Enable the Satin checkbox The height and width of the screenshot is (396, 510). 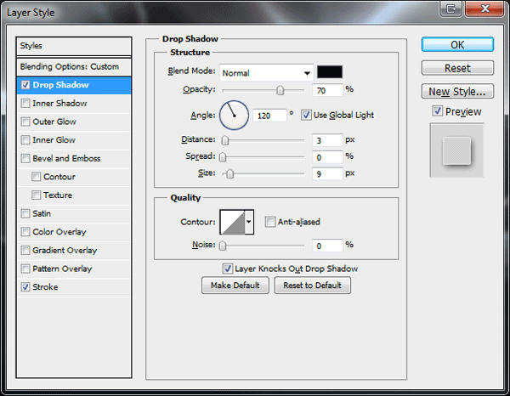coord(25,213)
